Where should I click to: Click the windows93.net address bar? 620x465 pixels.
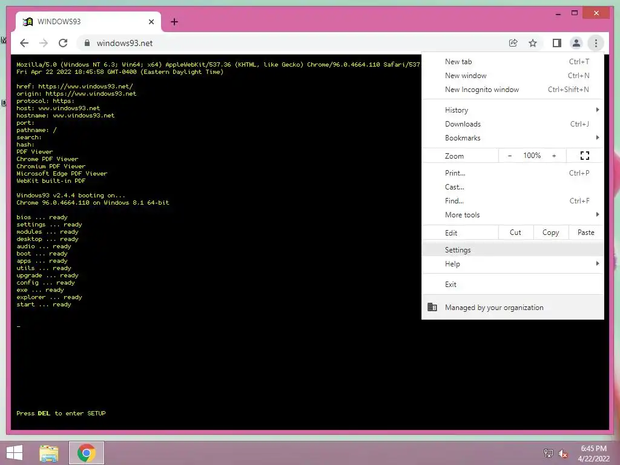pos(292,43)
